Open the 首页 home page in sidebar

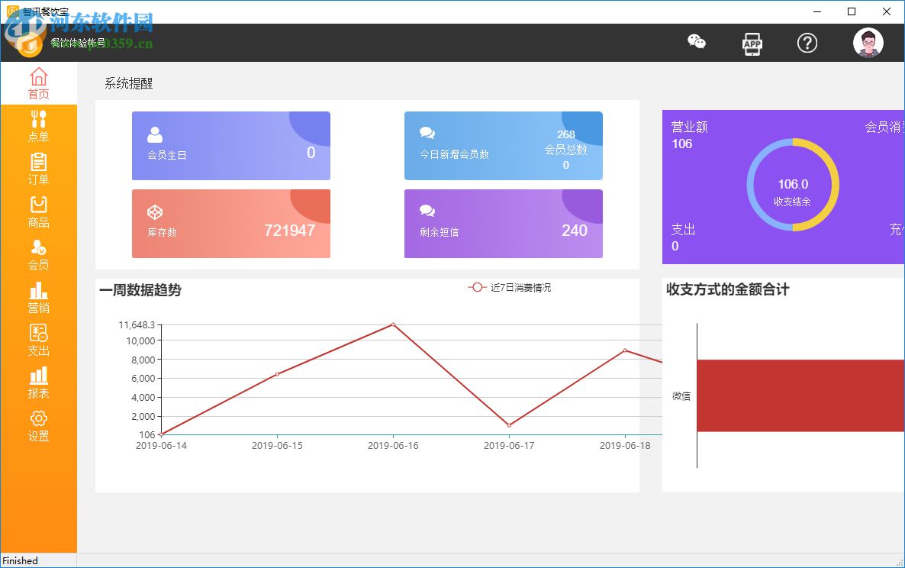pos(39,83)
